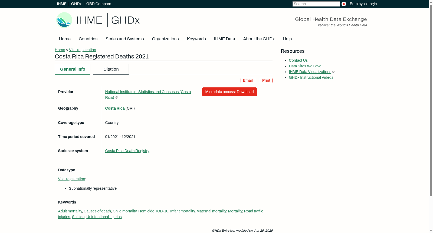Screen dimensions: 433x233
Task: Click the Mortality keyword link
Action: (235, 211)
